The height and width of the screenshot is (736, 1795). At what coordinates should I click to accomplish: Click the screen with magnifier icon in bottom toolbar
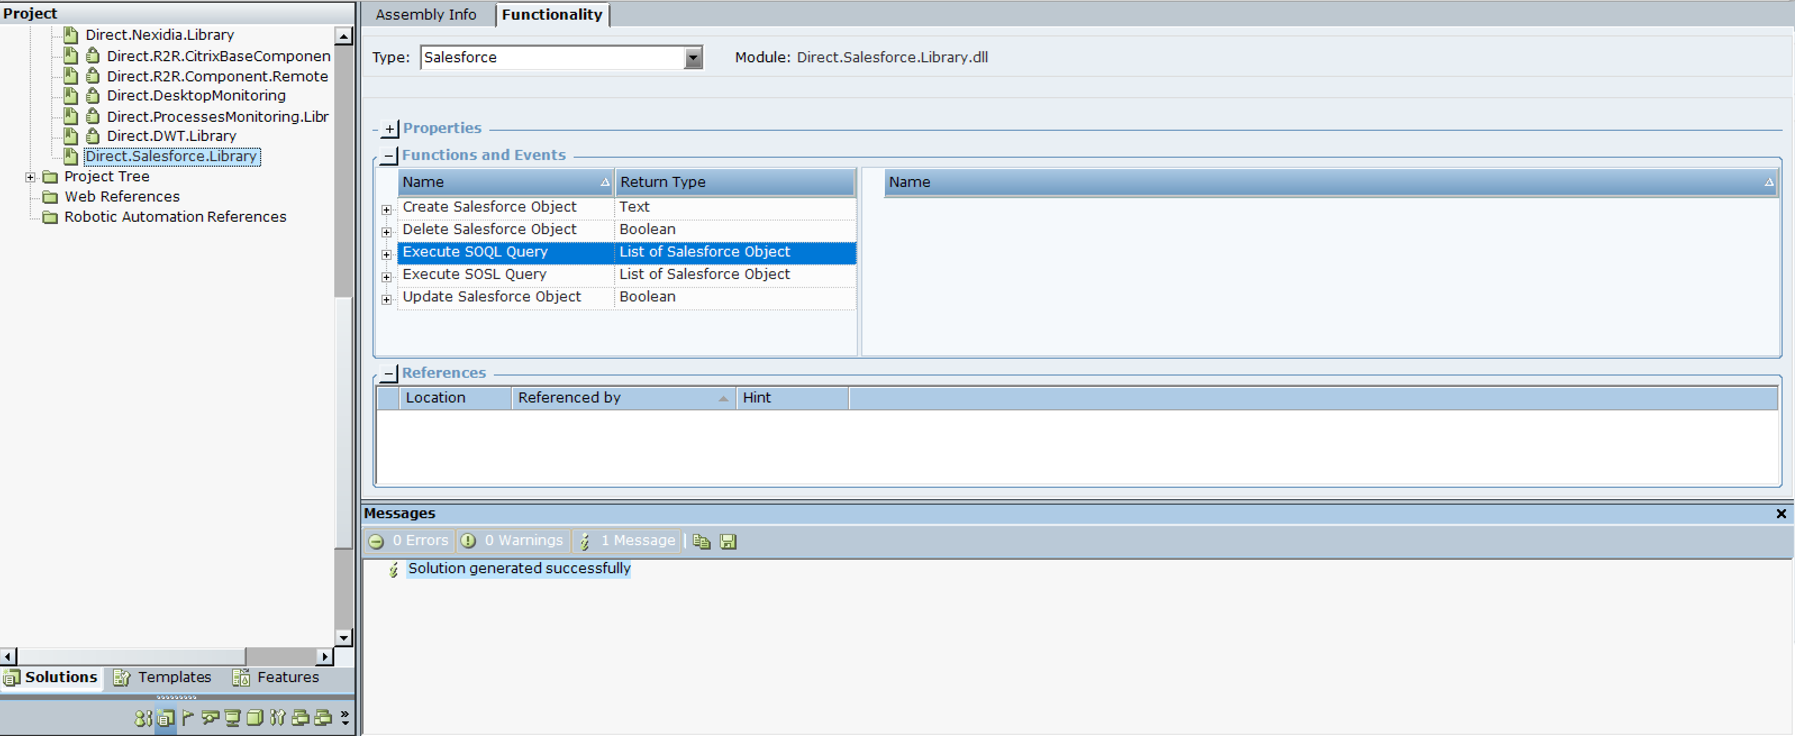pyautogui.click(x=210, y=717)
